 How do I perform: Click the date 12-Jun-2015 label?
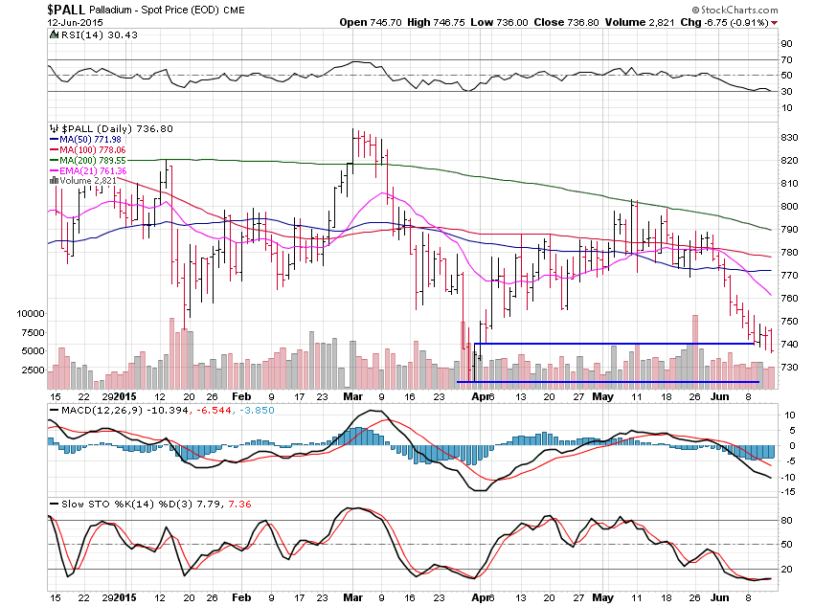[75, 23]
